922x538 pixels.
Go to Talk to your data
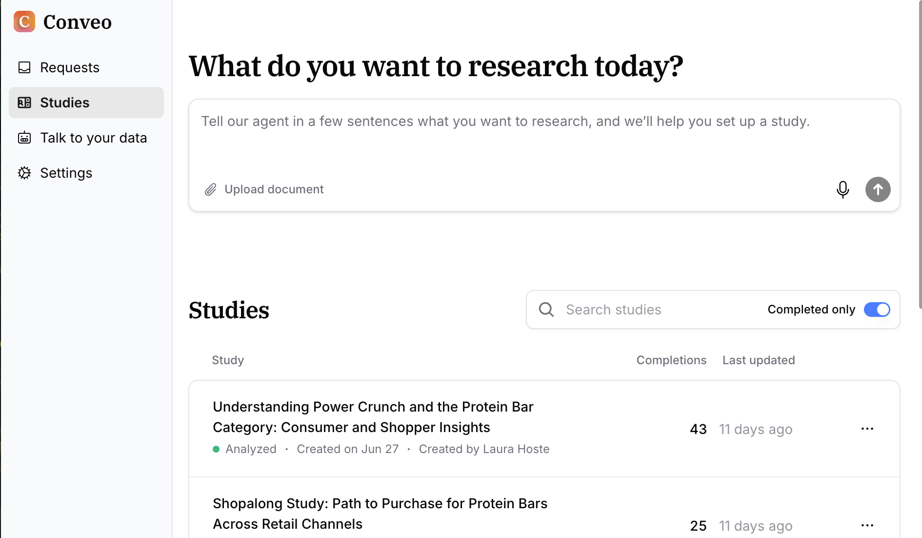pos(93,138)
